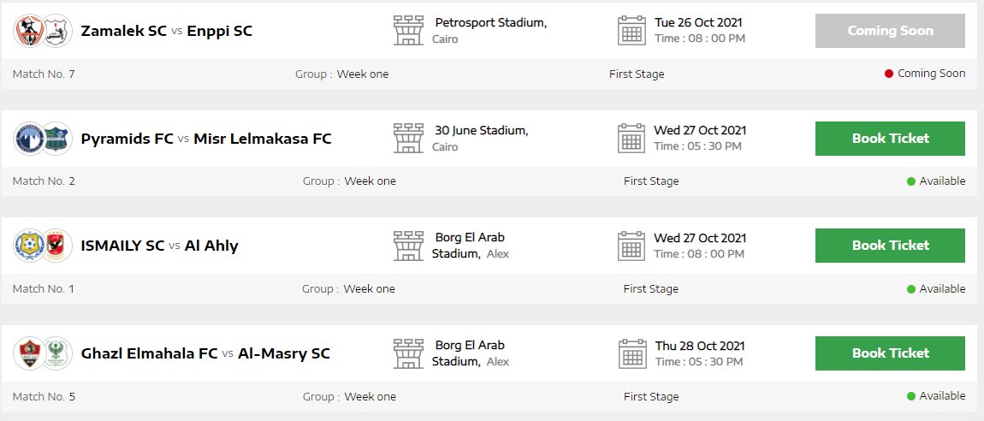Image resolution: width=984 pixels, height=421 pixels.
Task: Click the calendar icon for Thu 28 Oct
Action: pyautogui.click(x=631, y=353)
